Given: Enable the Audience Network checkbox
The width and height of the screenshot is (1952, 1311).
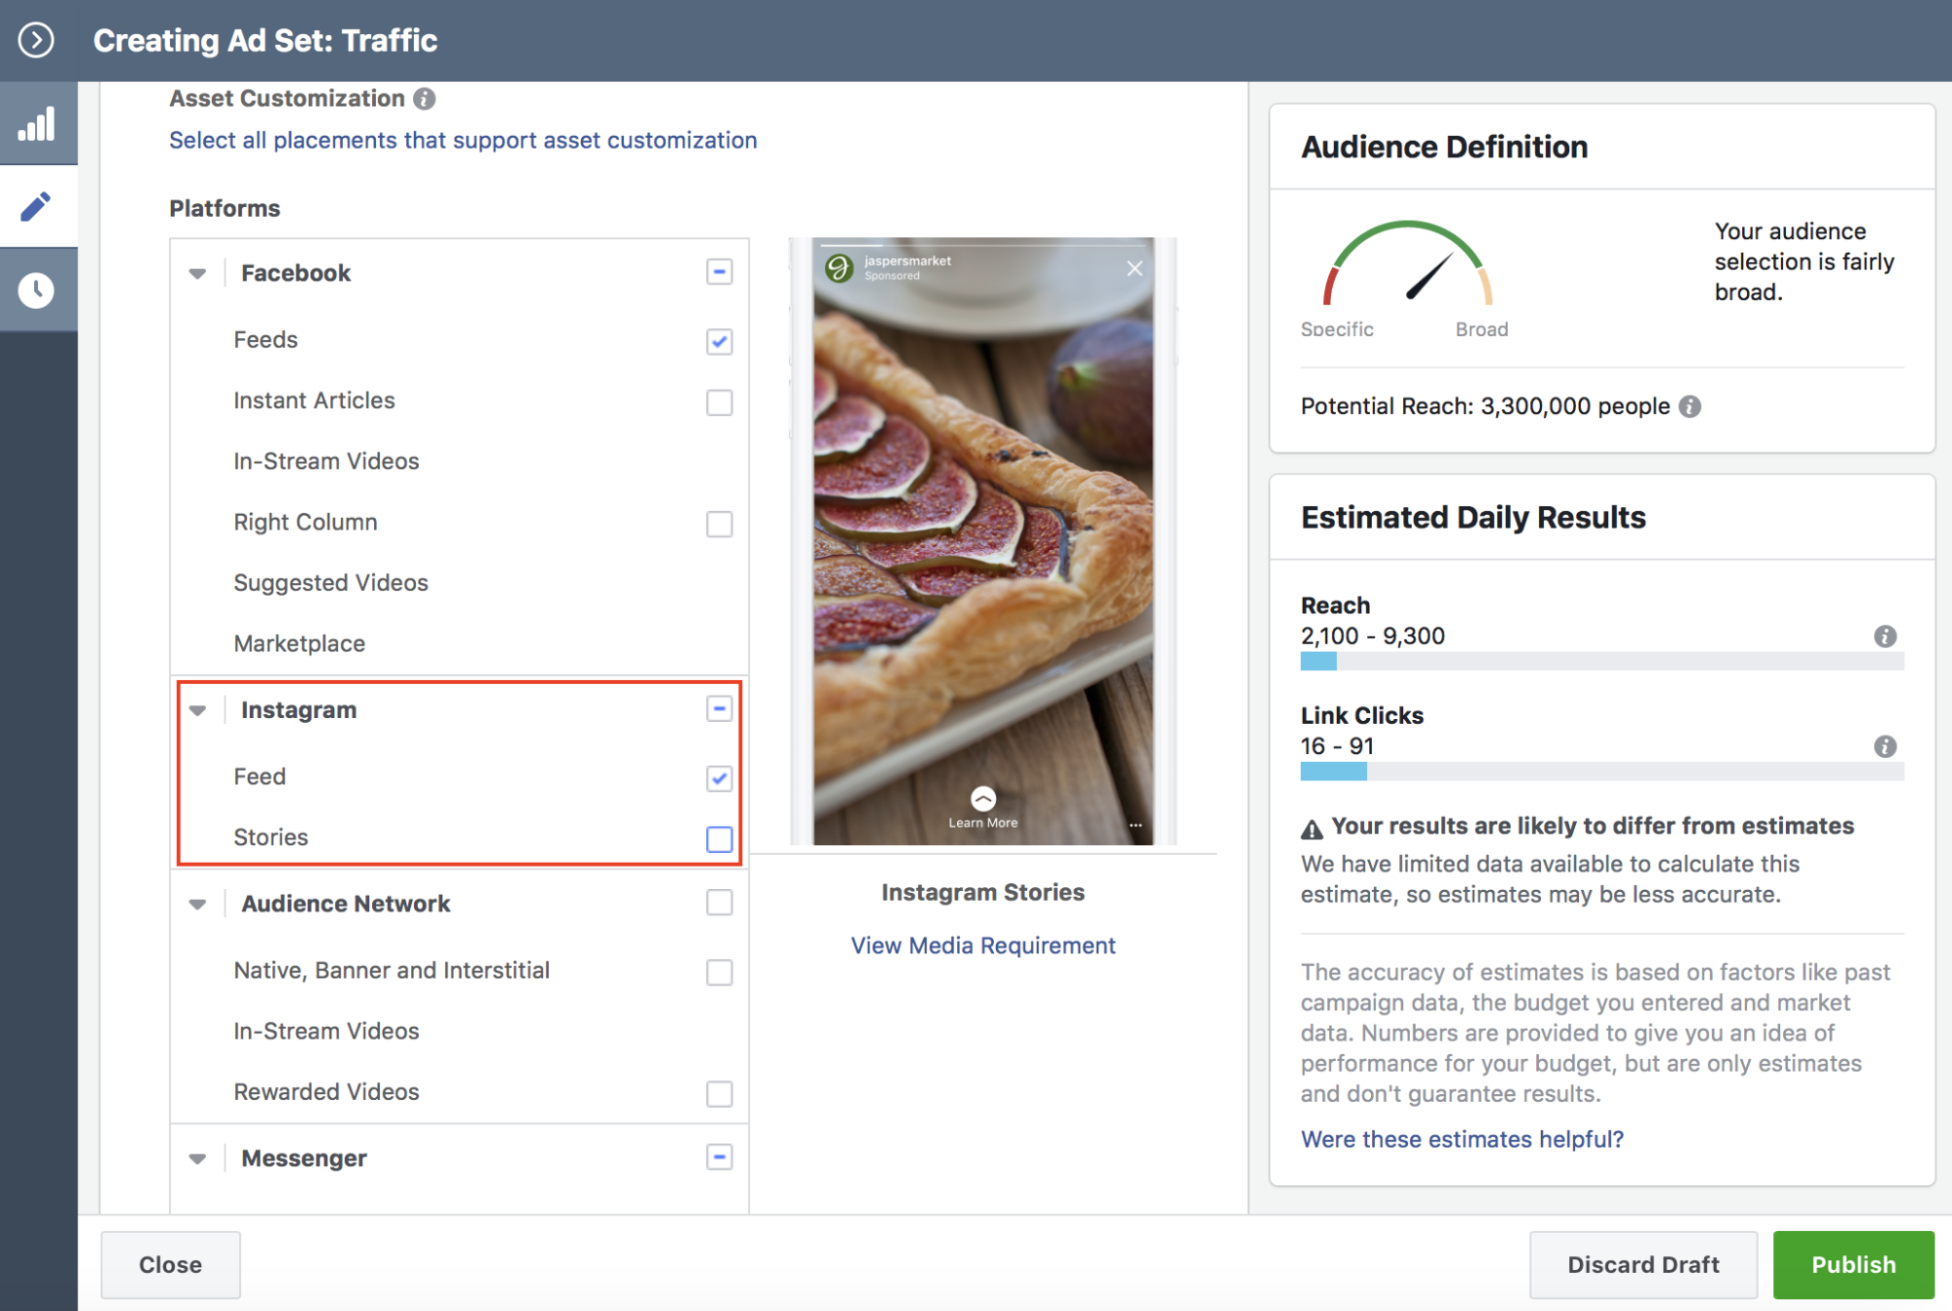Looking at the screenshot, I should point(720,903).
